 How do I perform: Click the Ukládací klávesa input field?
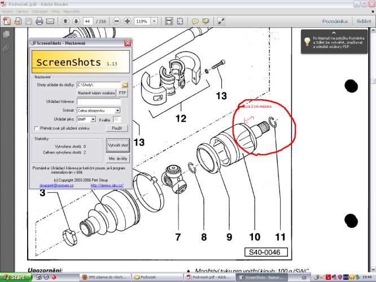(99, 102)
